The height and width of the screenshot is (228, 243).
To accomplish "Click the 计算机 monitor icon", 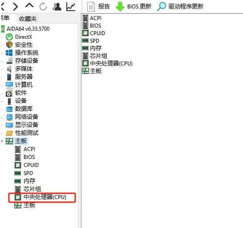I will pyautogui.click(x=9, y=85).
